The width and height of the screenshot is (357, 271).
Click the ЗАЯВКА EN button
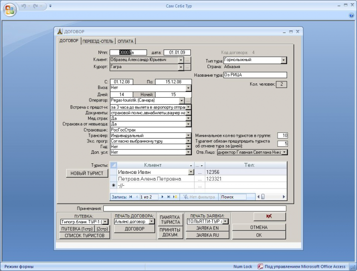tap(208, 228)
